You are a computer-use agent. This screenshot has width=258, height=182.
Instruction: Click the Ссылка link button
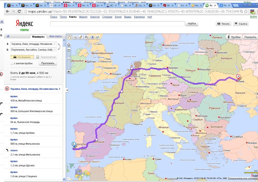tap(241, 24)
